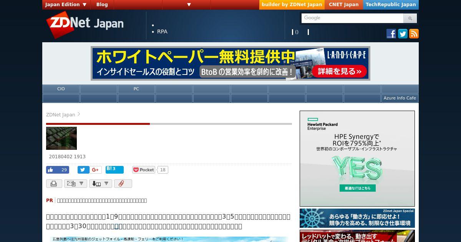Save article to Pocket
Image resolution: width=461 pixels, height=242 pixels.
pyautogui.click(x=144, y=170)
